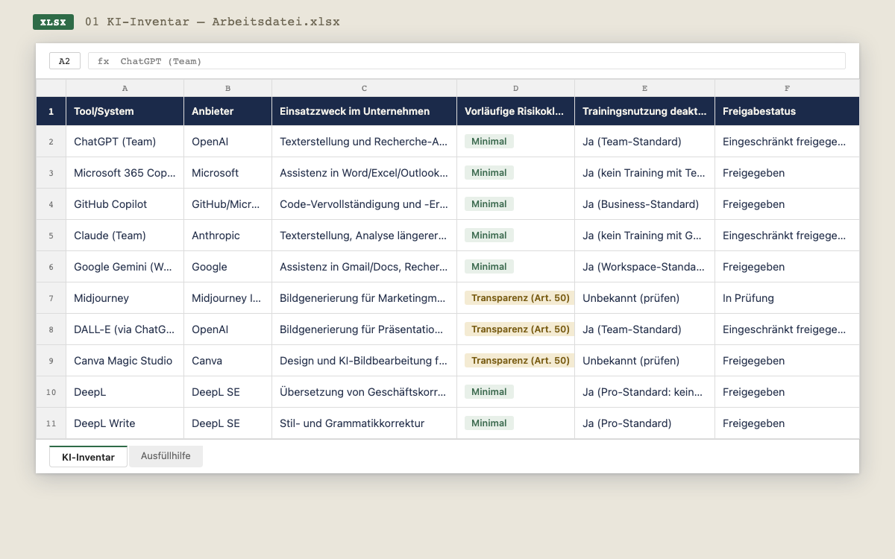Select column E header
895x559 pixels.
click(644, 88)
